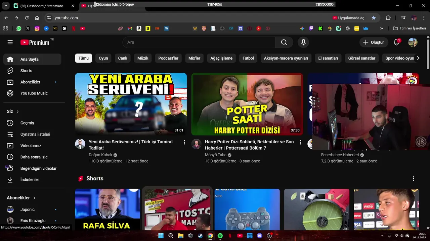Open the Geçmiş history page
The width and height of the screenshot is (430, 241).
(x=32, y=123)
